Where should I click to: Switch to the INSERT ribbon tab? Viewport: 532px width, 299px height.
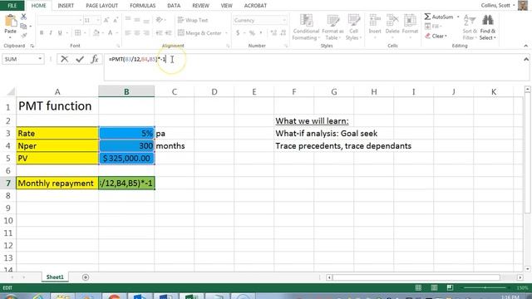[66, 6]
